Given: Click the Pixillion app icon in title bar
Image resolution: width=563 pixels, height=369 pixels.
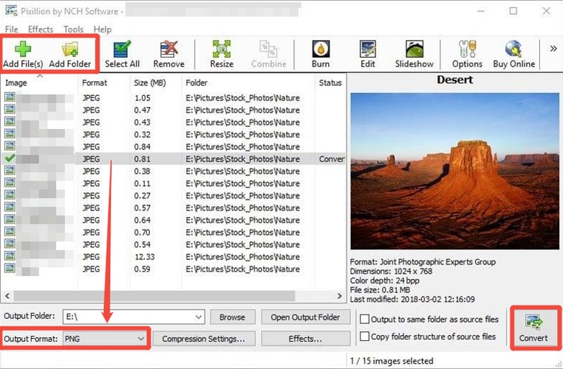Looking at the screenshot, I should pos(11,11).
